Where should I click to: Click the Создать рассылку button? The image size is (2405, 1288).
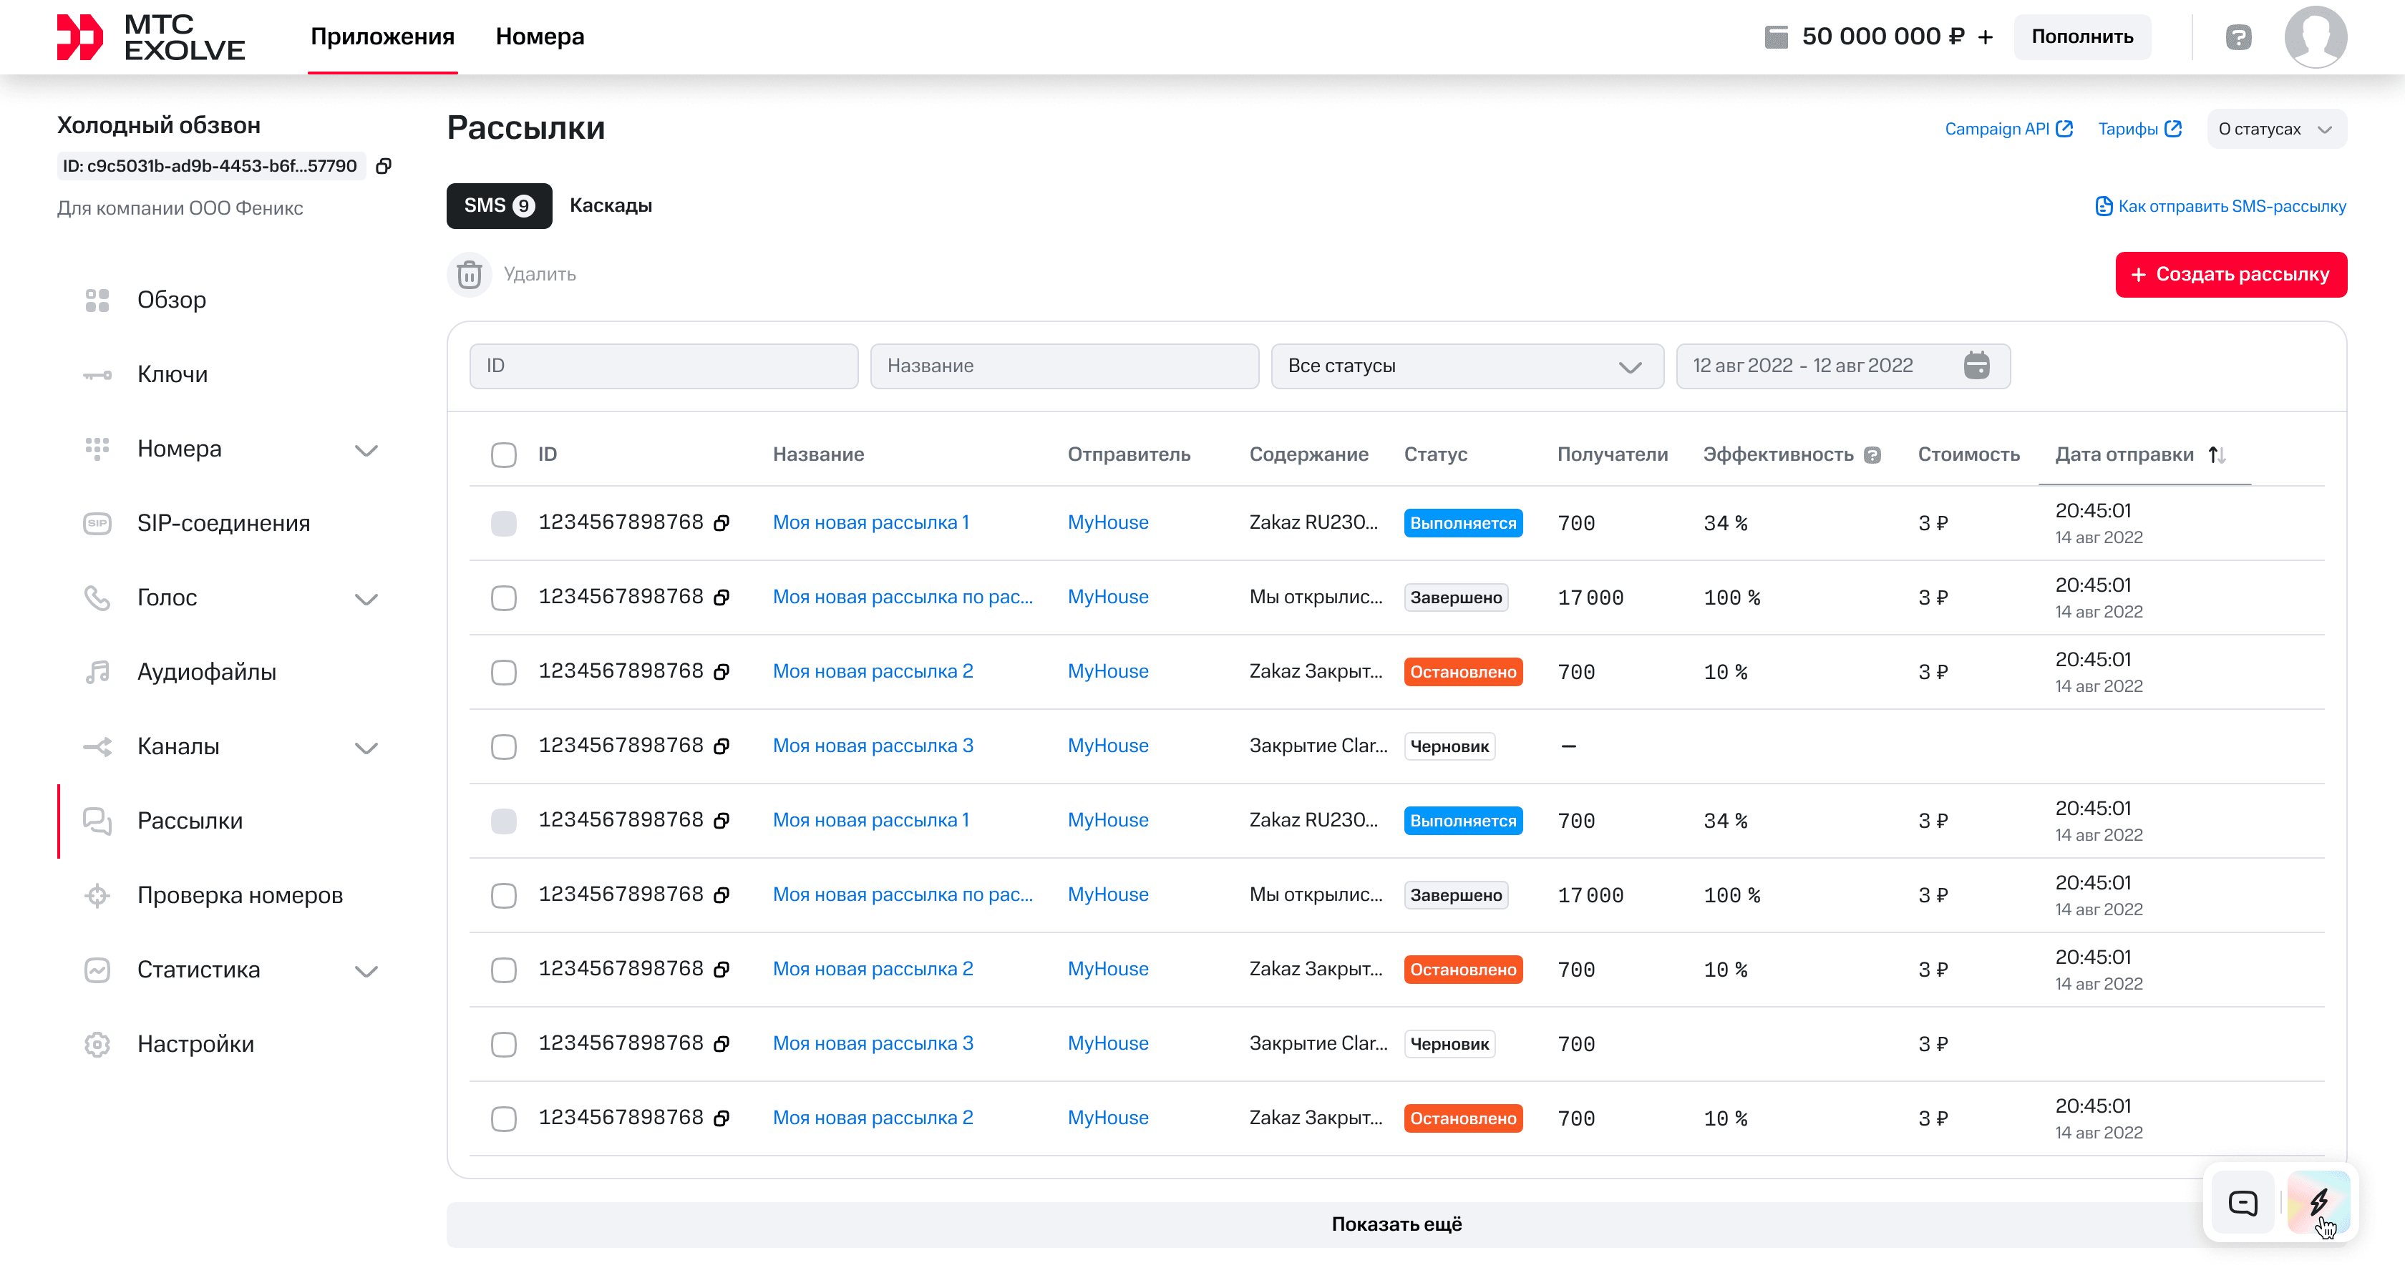(2230, 274)
